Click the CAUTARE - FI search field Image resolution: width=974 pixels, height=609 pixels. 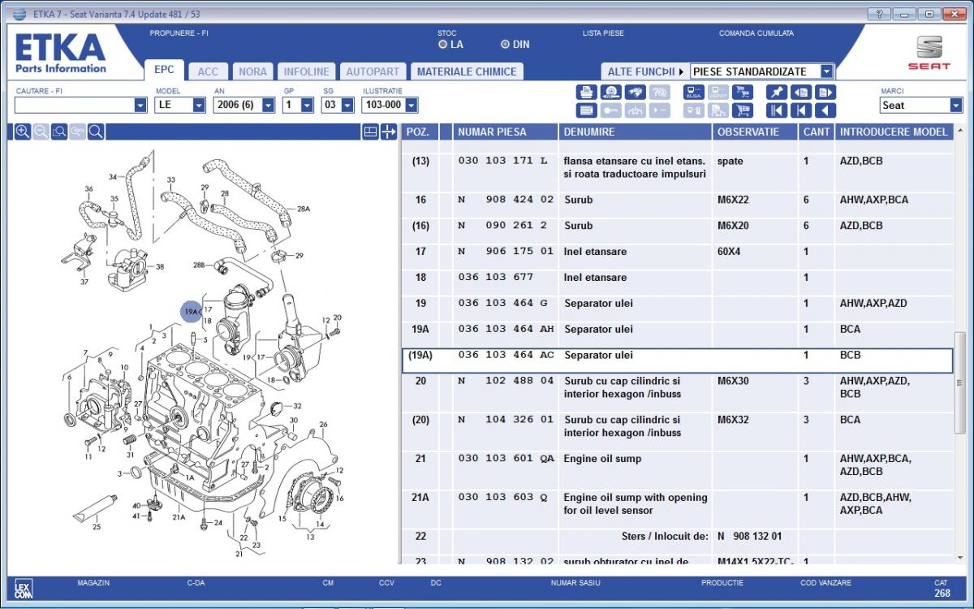click(73, 106)
